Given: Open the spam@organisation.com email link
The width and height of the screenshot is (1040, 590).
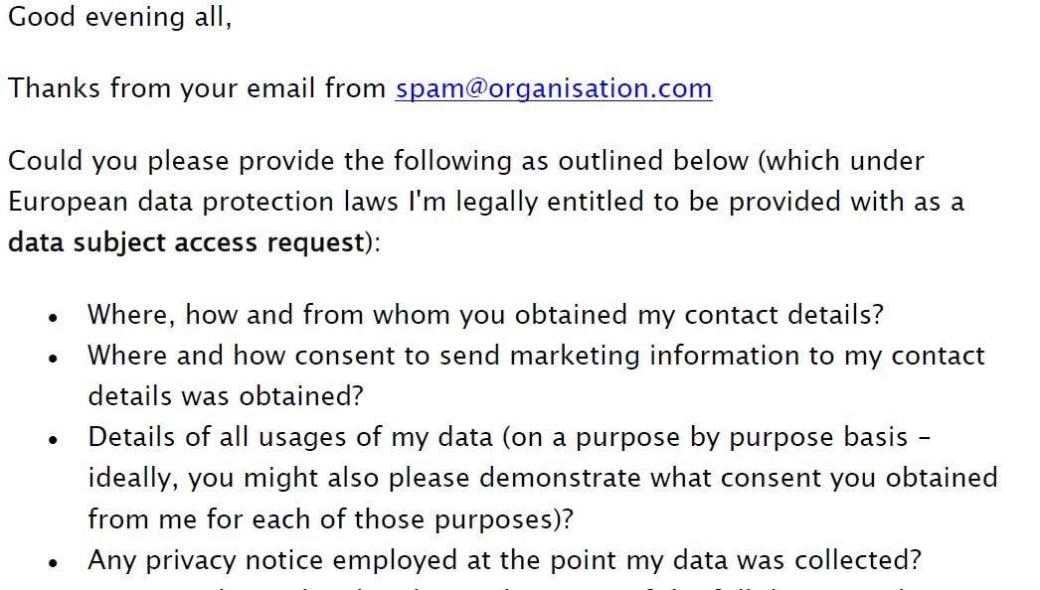Looking at the screenshot, I should coord(554,88).
